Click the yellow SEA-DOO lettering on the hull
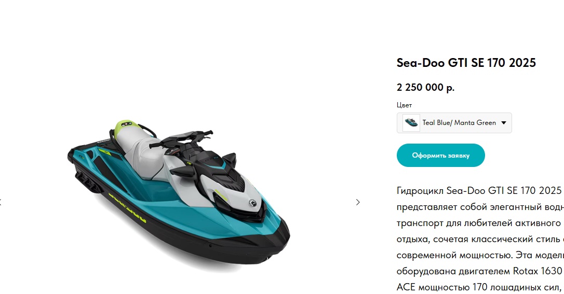Viewport: 564px width, 294px height. click(127, 207)
